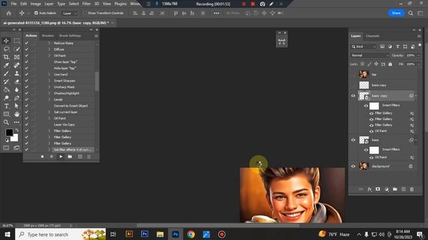Expand the Unsharp Mask action step
Image resolution: width=428 pixels, height=240 pixels.
coord(49,87)
